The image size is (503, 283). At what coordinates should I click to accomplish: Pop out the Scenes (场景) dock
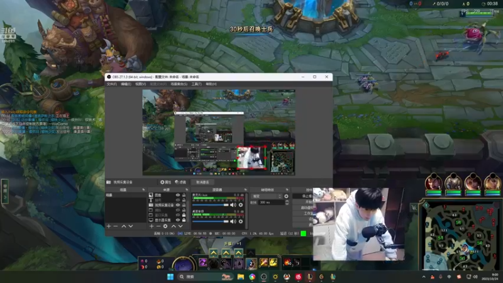[143, 190]
